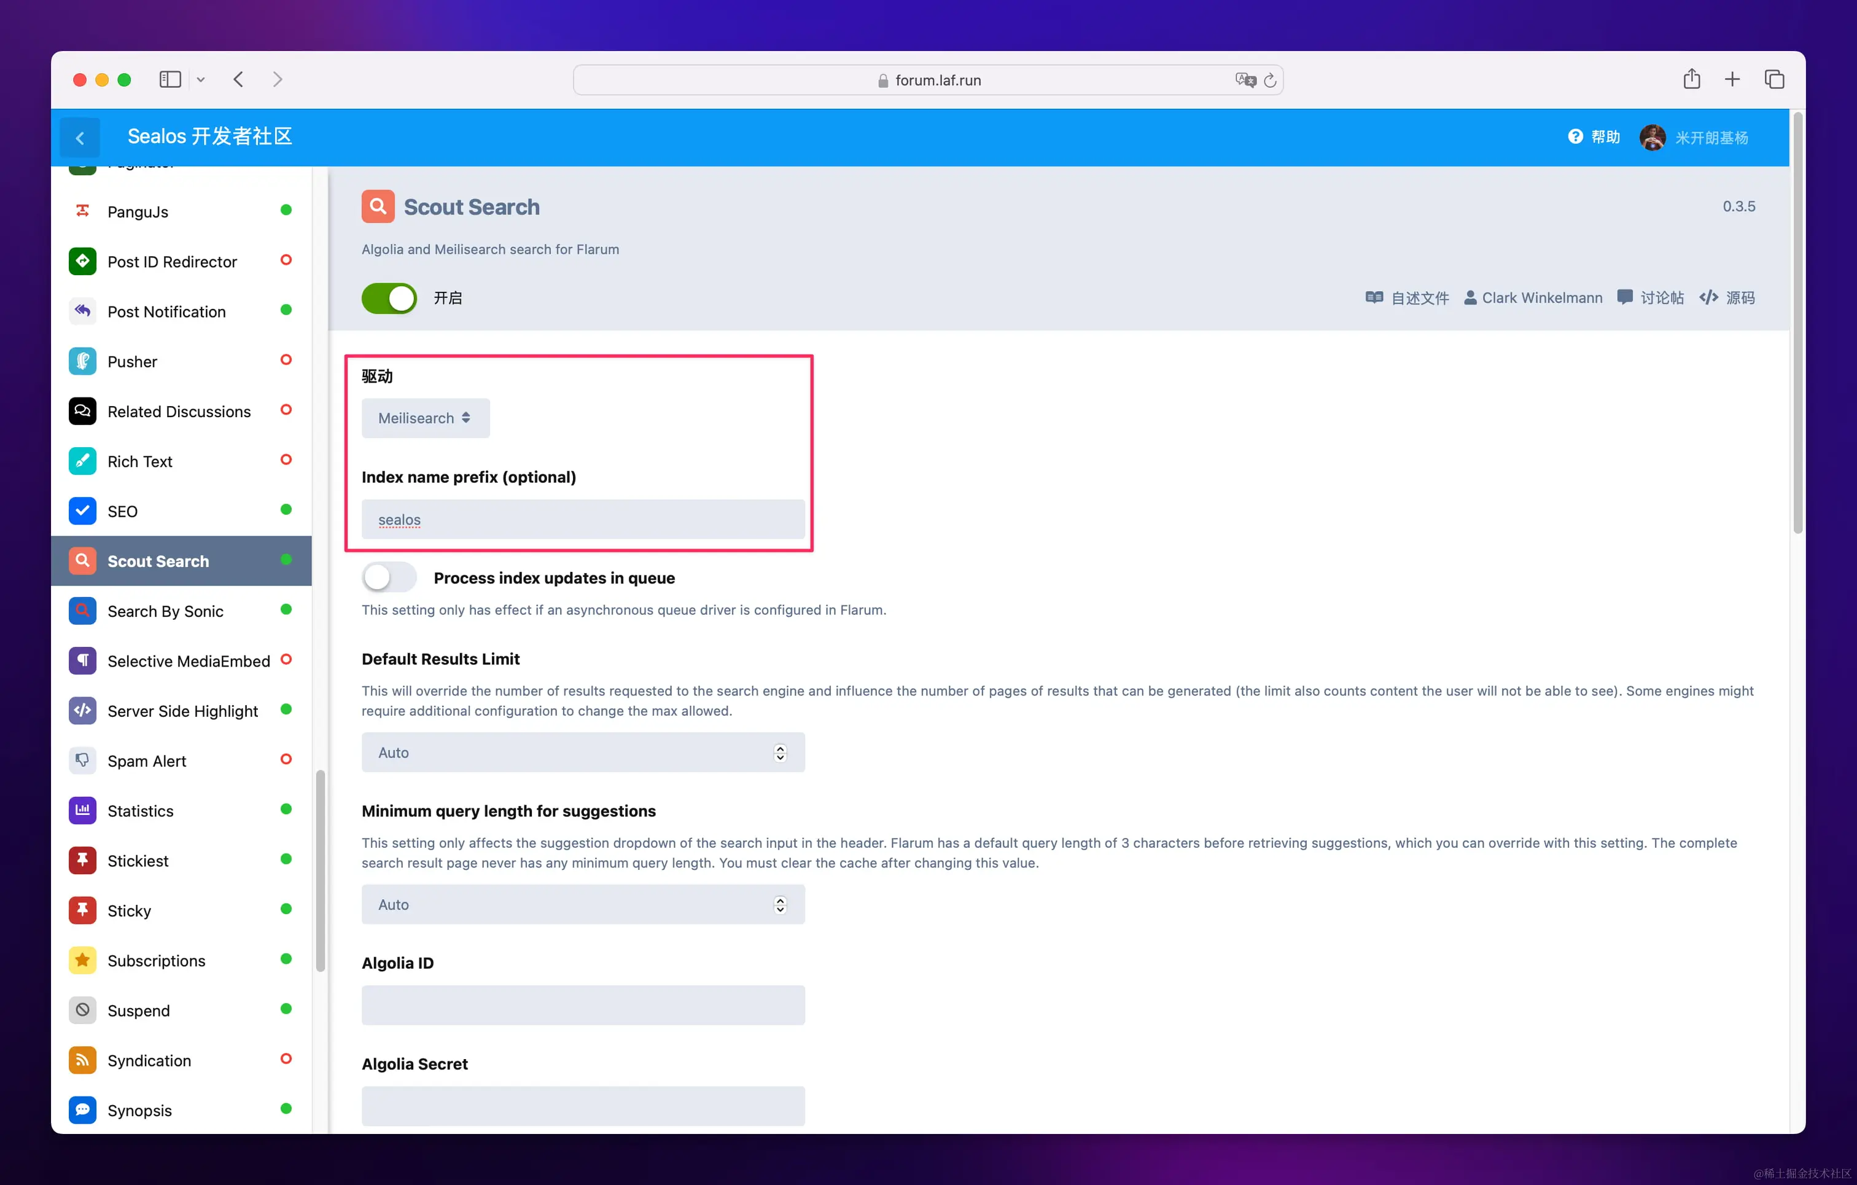Disable the Scout Search extension toggle
The image size is (1857, 1185).
[x=389, y=298]
